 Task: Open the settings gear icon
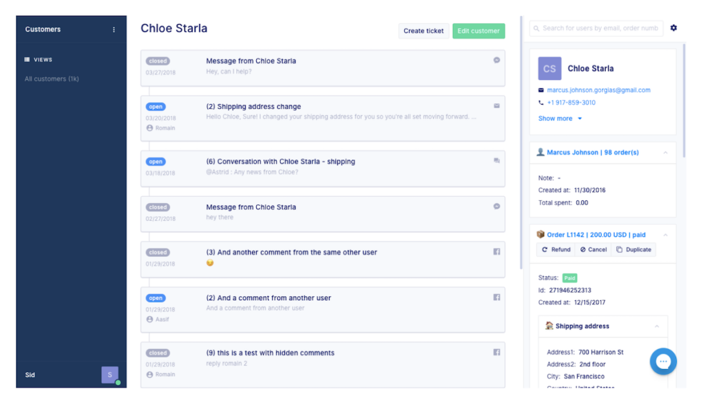pos(673,28)
